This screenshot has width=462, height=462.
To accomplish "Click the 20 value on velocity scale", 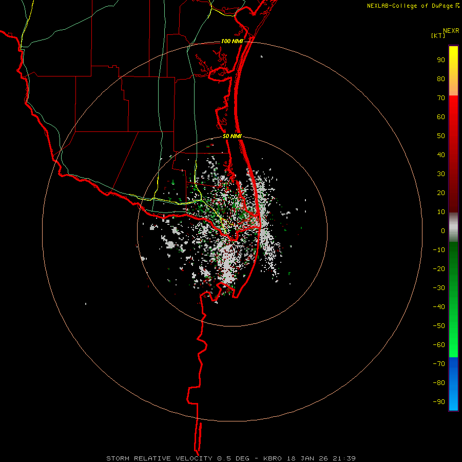I will pyautogui.click(x=441, y=193).
